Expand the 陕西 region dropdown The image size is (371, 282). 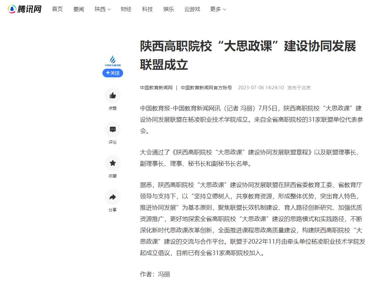point(102,9)
